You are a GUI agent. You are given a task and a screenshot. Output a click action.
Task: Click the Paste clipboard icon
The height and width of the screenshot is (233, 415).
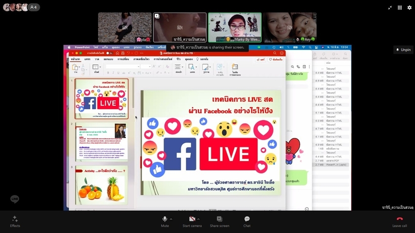point(75,67)
